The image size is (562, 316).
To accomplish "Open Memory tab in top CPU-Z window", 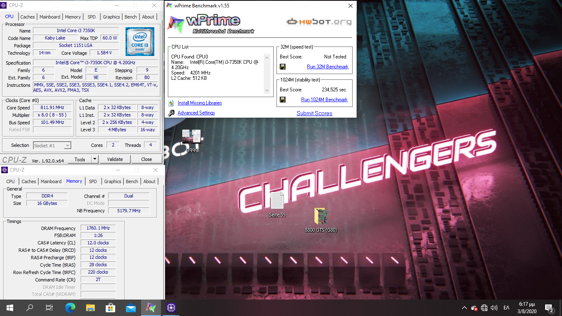I will [x=73, y=17].
